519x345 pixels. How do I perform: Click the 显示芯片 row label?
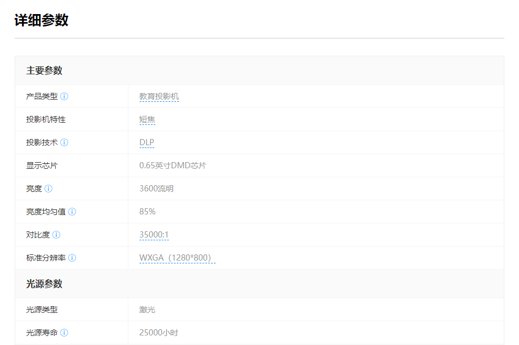[42, 165]
